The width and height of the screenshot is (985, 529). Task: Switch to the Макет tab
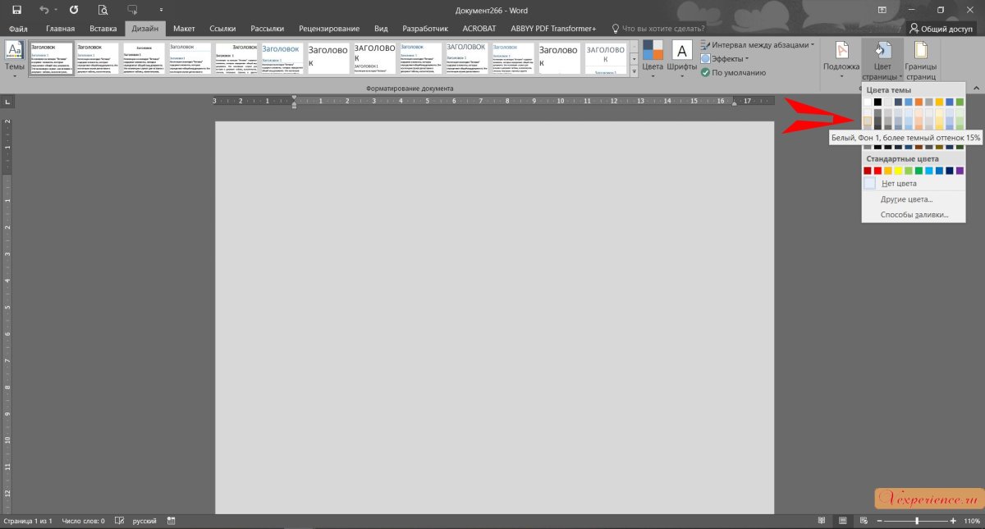pyautogui.click(x=184, y=29)
